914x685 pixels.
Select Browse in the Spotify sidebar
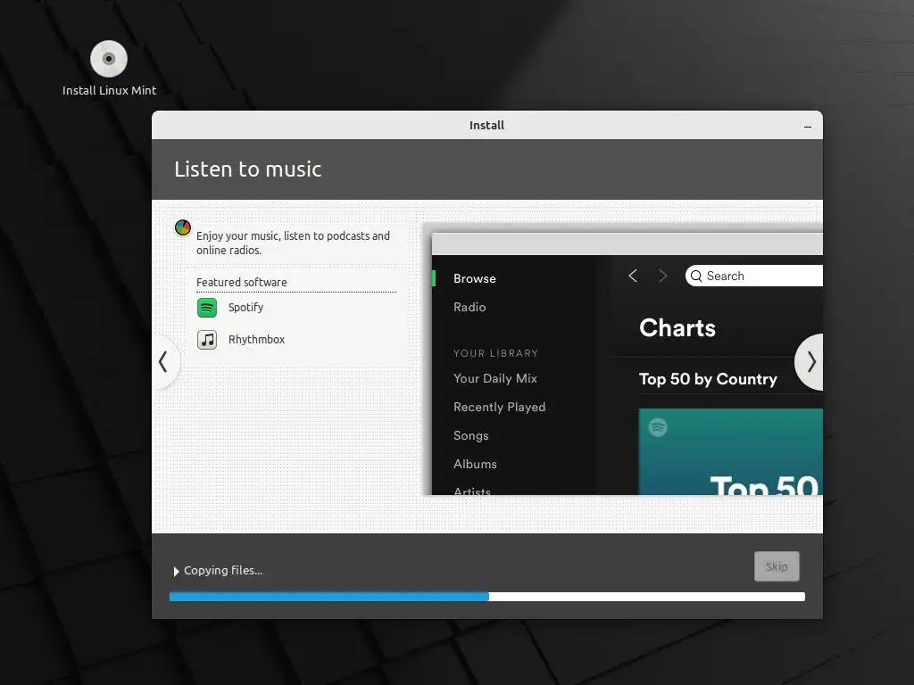pyautogui.click(x=475, y=278)
